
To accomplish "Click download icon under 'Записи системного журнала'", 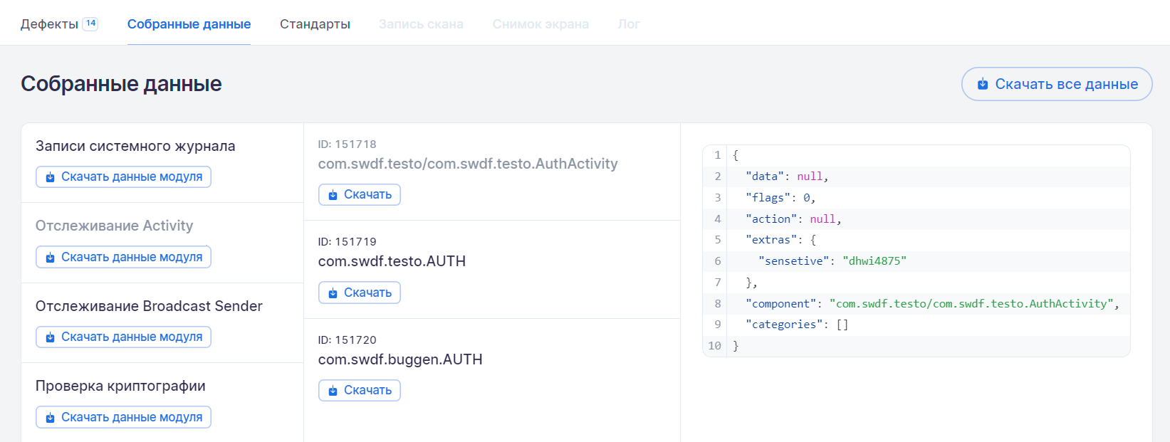I will pos(50,177).
